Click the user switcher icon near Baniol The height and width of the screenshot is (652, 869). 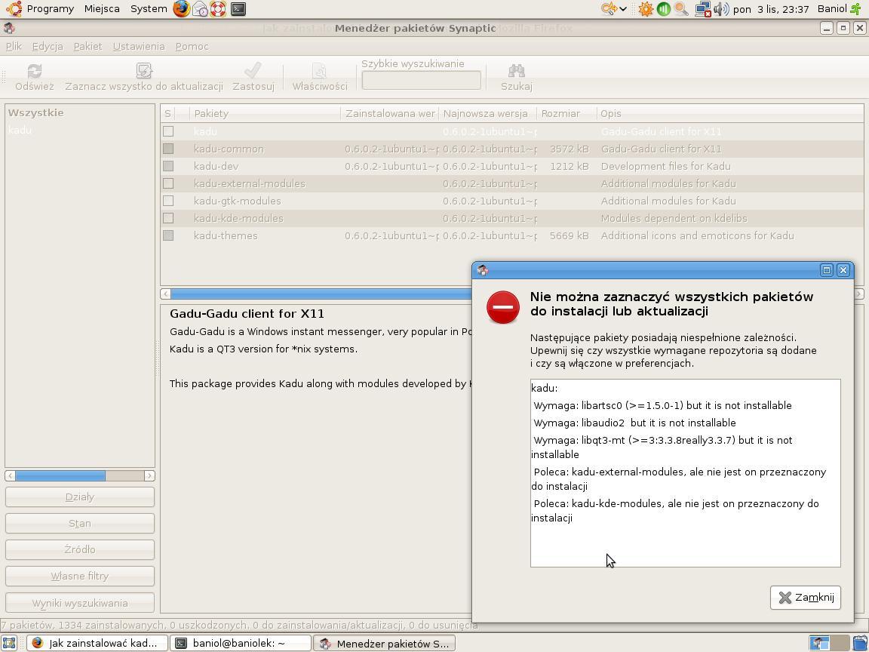pos(856,9)
